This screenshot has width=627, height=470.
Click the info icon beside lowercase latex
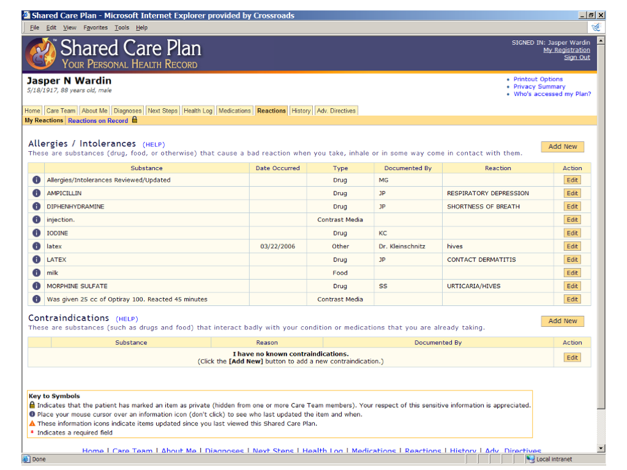pos(36,246)
